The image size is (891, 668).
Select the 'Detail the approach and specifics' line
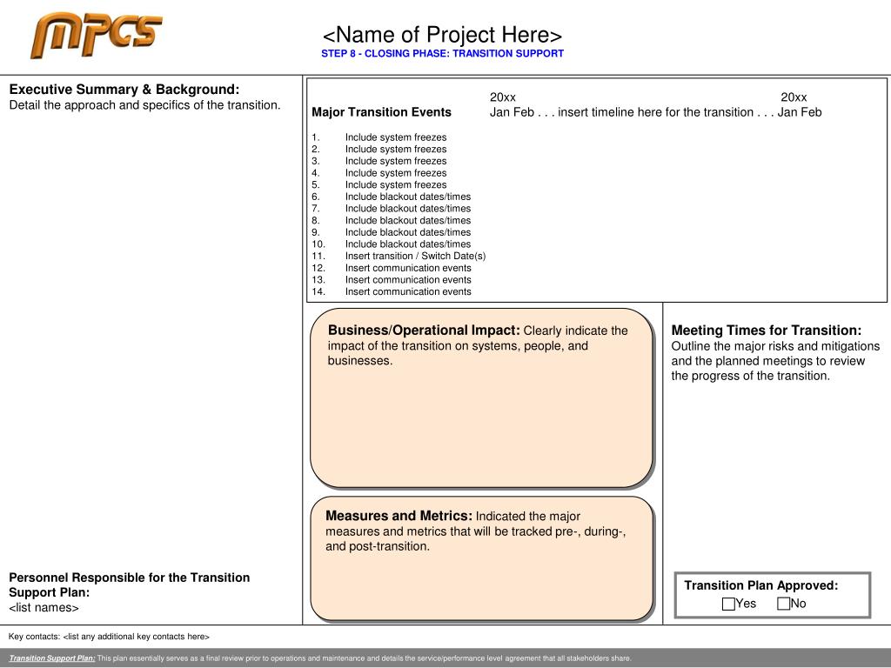145,105
